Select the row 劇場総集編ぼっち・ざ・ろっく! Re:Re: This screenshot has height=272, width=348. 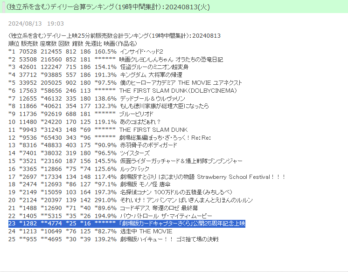(x=110, y=137)
